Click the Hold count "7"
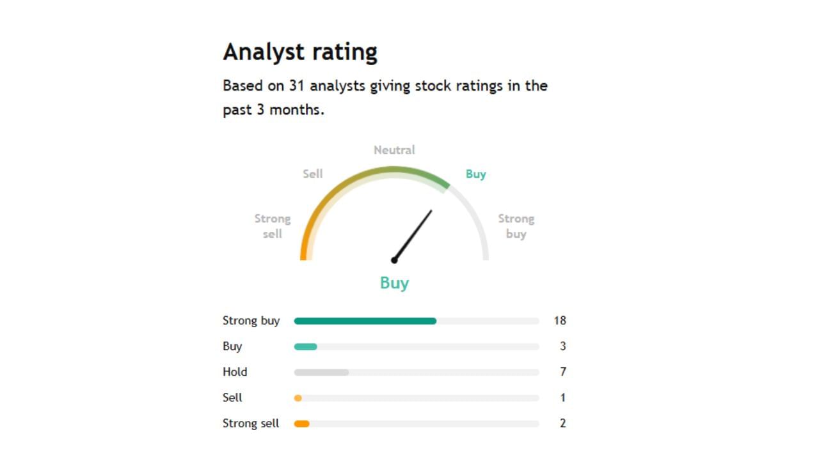The height and width of the screenshot is (460, 819). (x=562, y=372)
